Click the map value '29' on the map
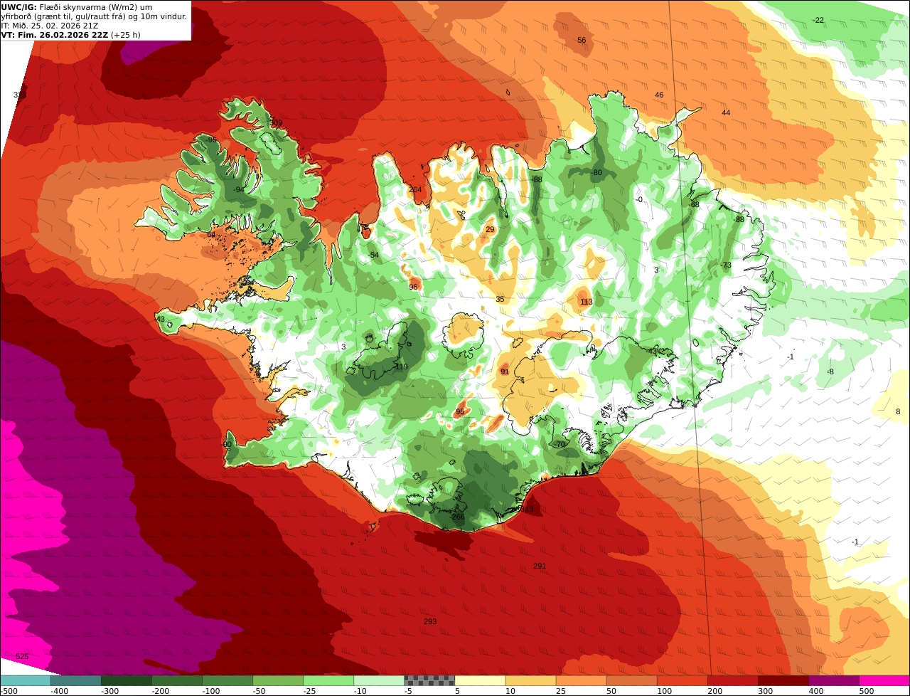The width and height of the screenshot is (910, 696). (490, 229)
